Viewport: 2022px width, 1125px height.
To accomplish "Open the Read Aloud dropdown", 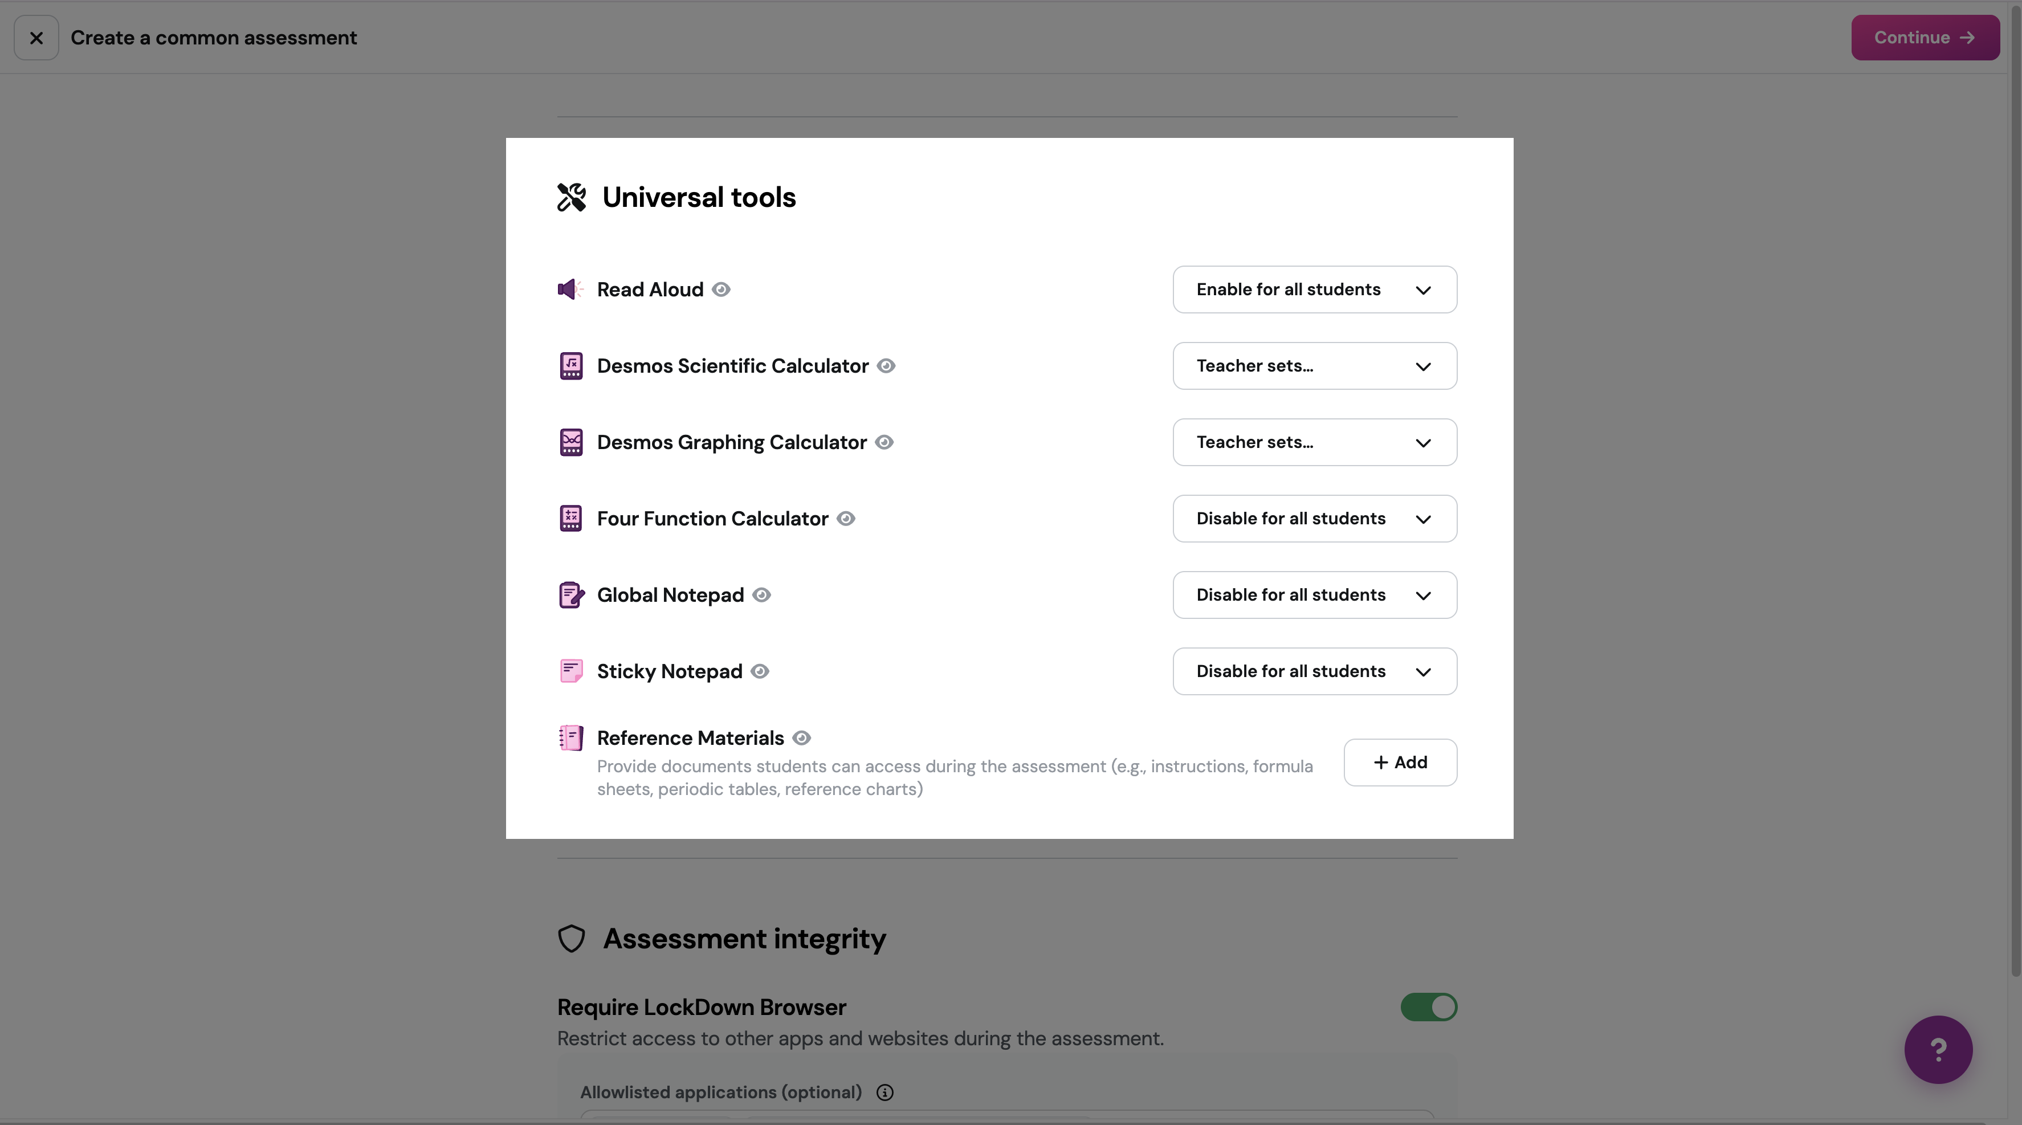I will pyautogui.click(x=1315, y=290).
